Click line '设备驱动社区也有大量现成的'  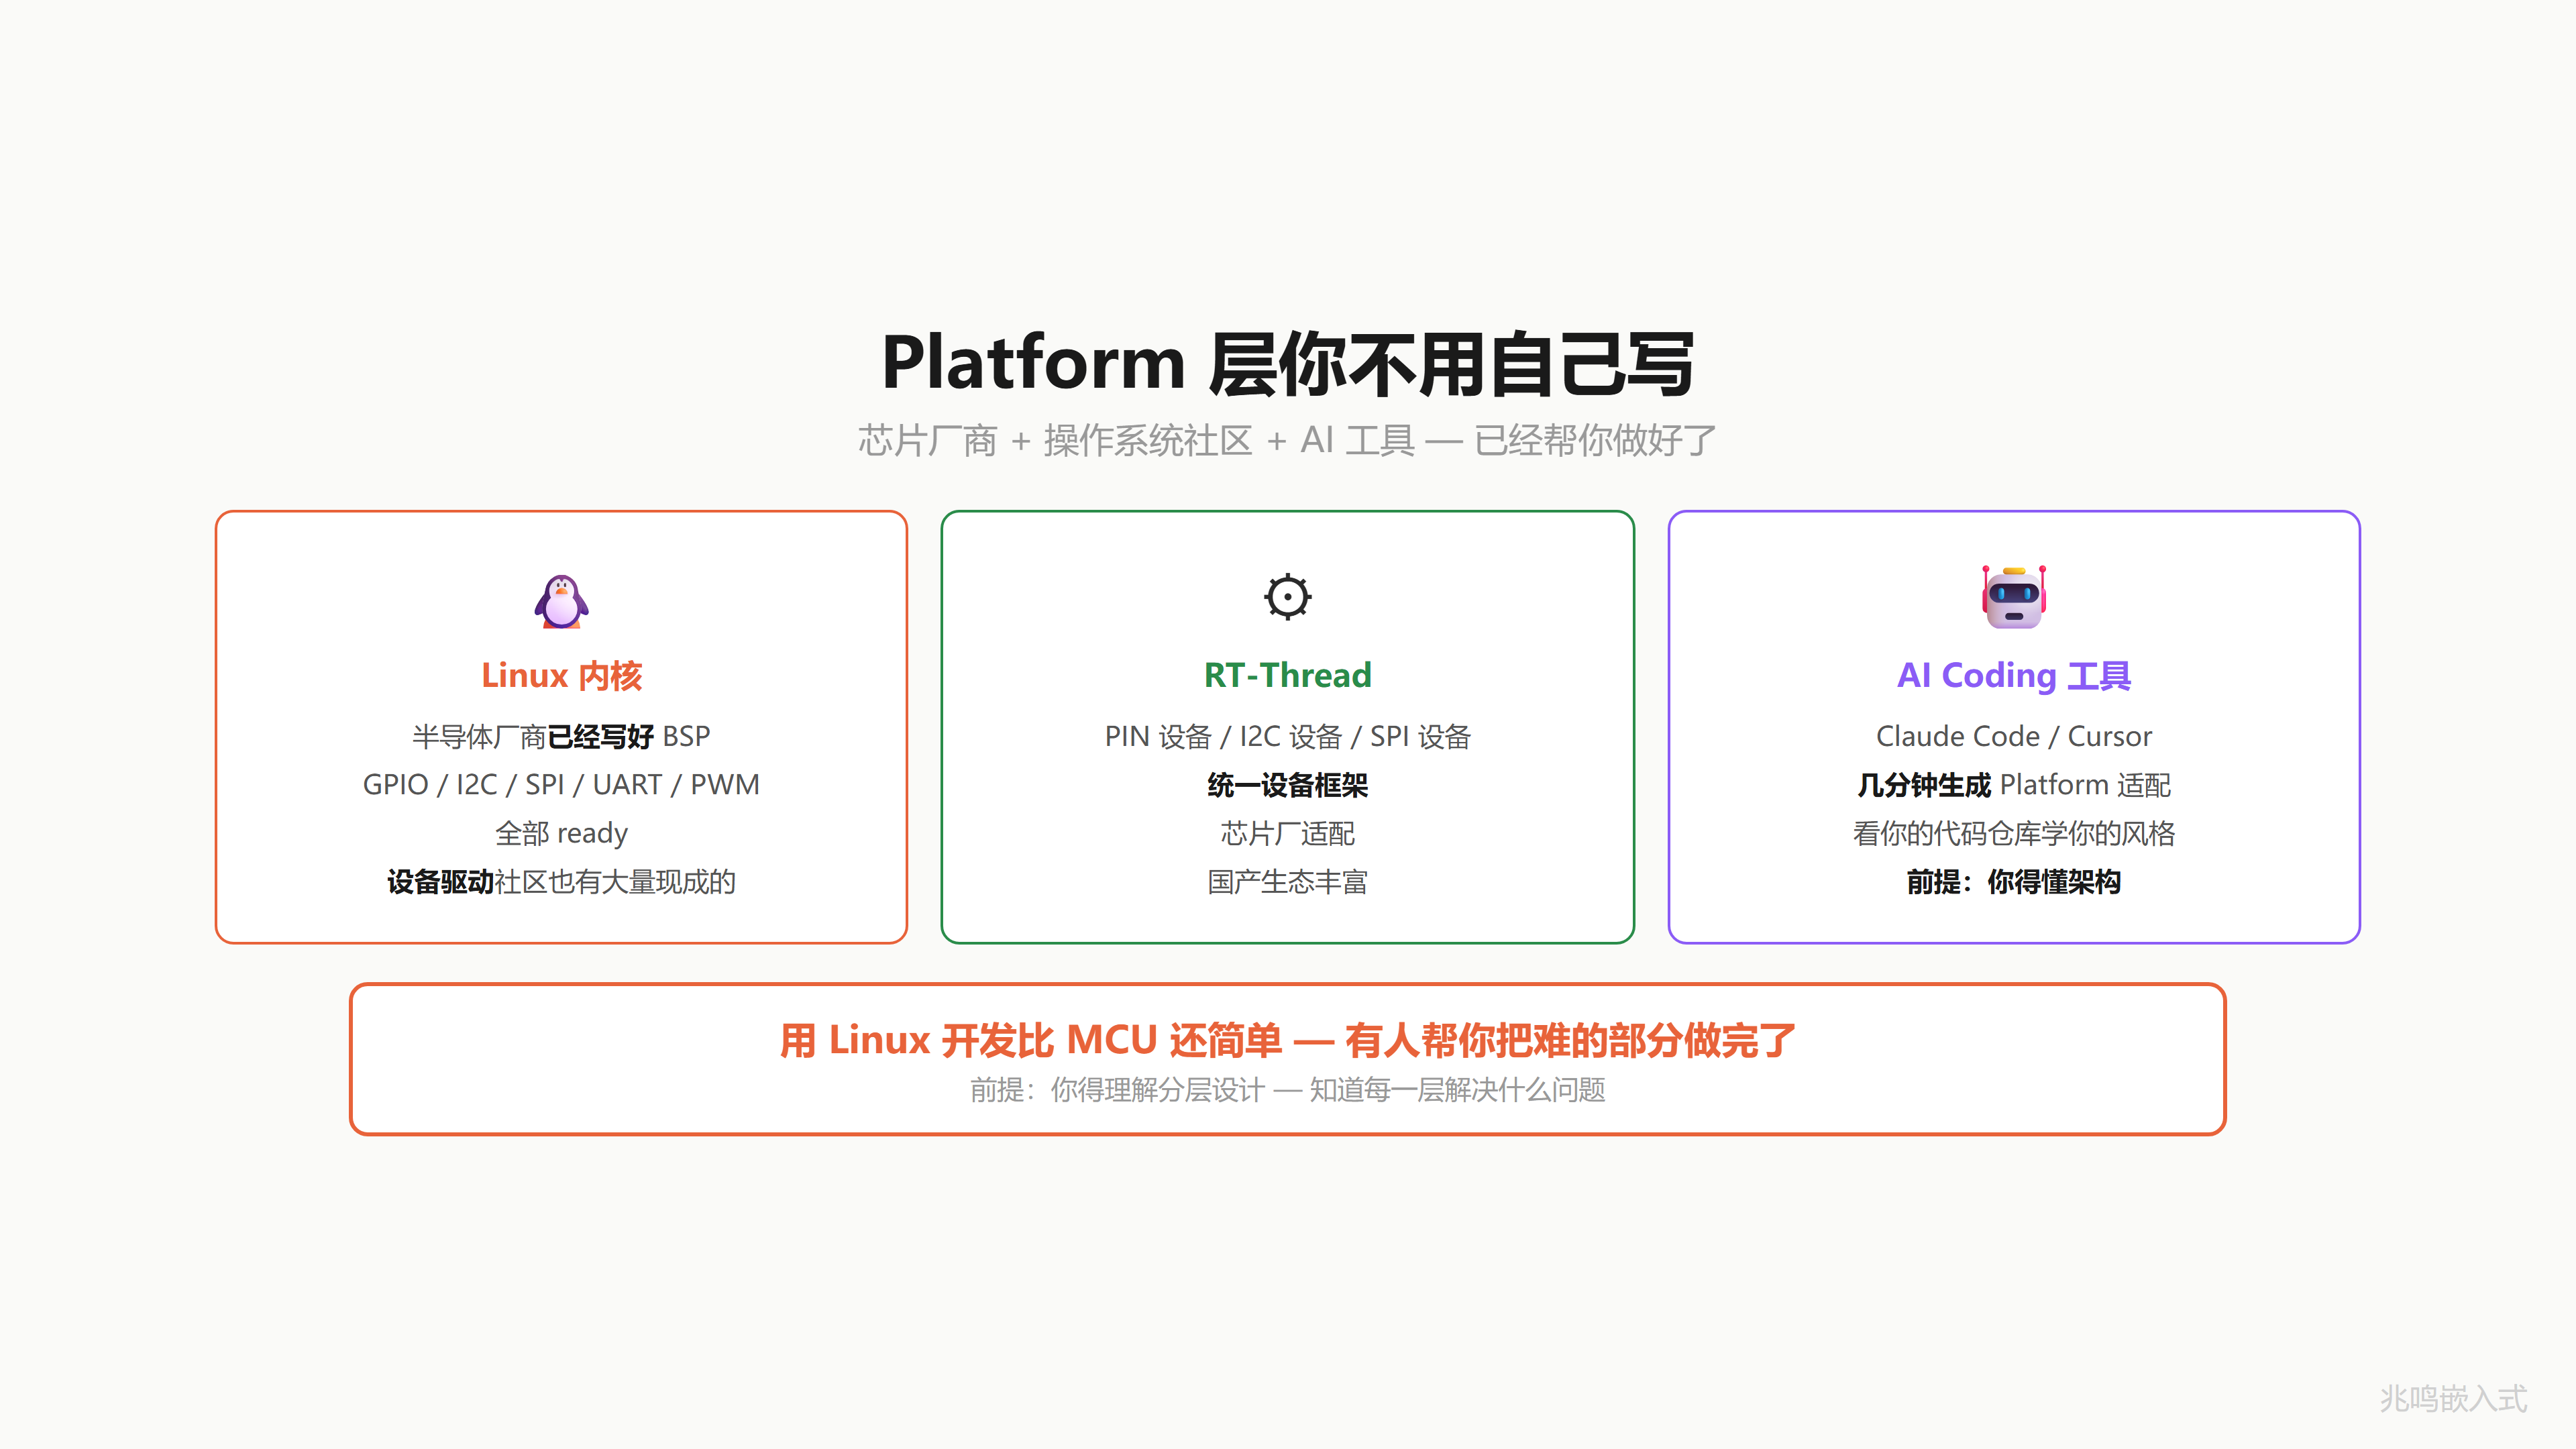pyautogui.click(x=561, y=881)
